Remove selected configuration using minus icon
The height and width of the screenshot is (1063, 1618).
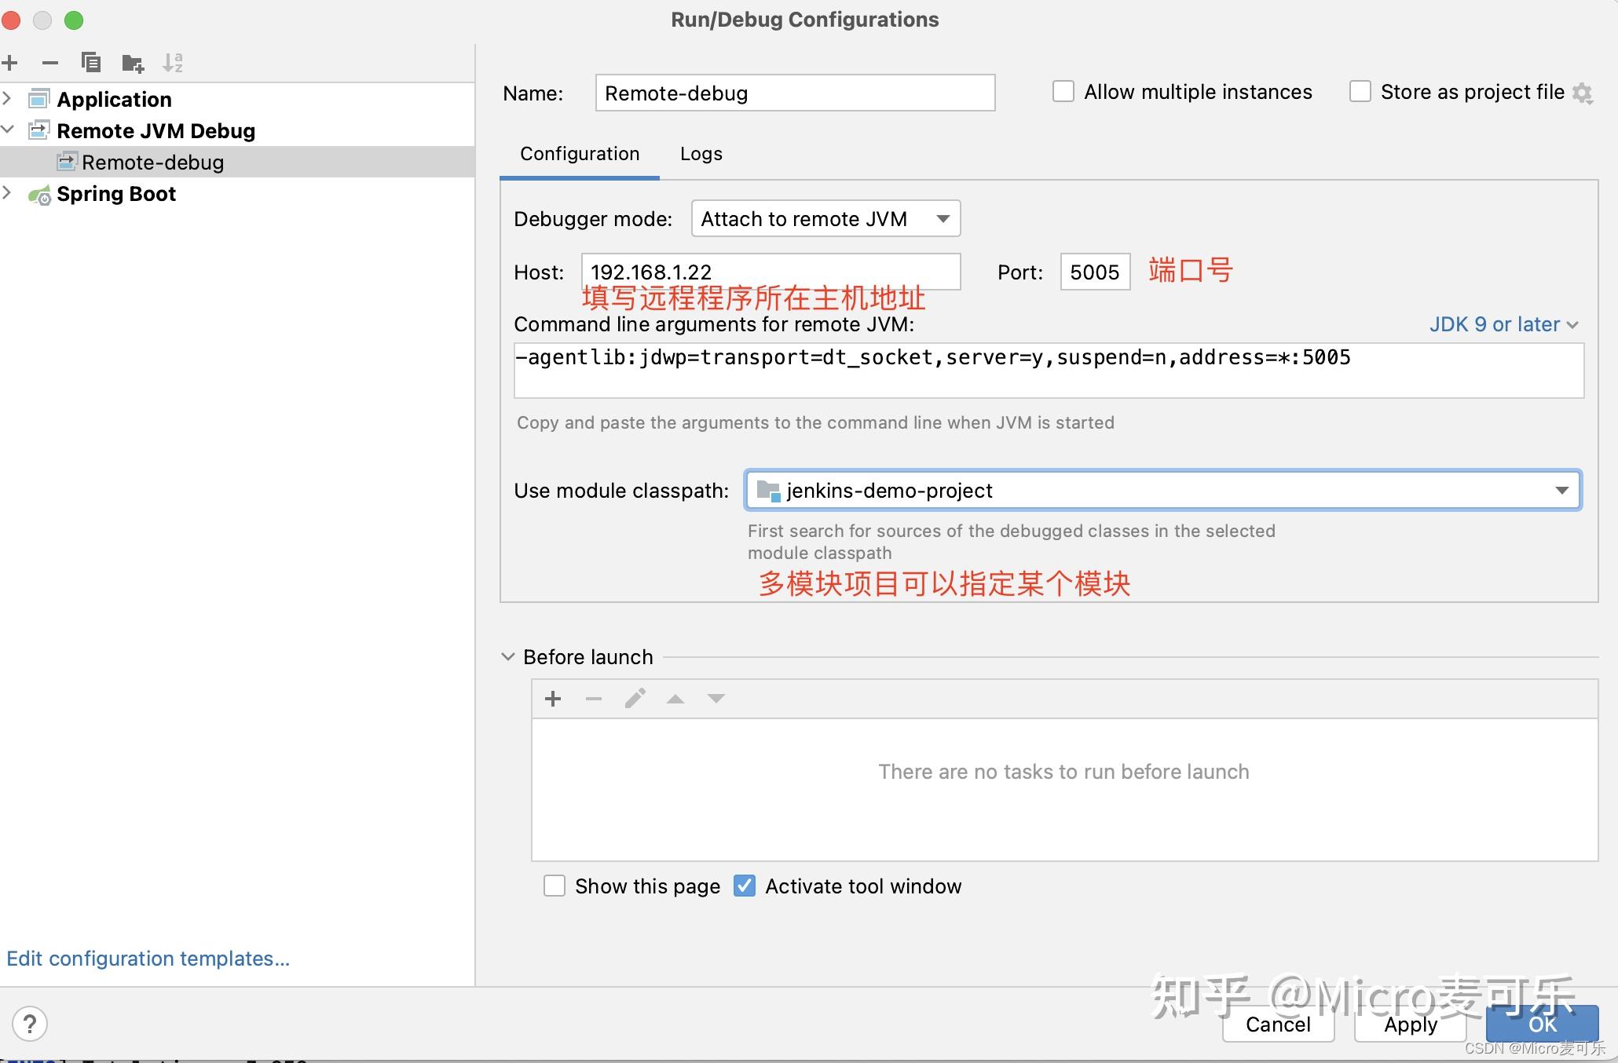[x=50, y=63]
